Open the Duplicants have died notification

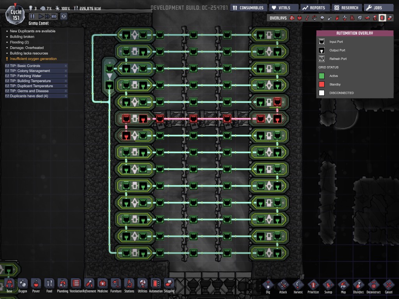(29, 96)
